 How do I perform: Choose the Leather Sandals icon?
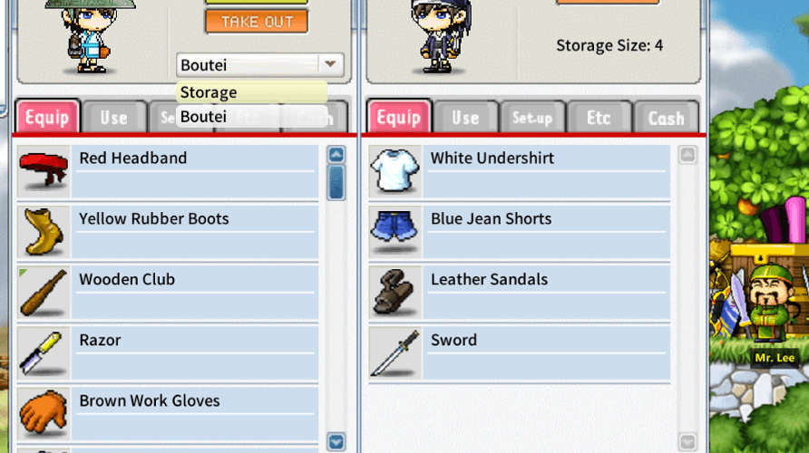click(x=395, y=293)
